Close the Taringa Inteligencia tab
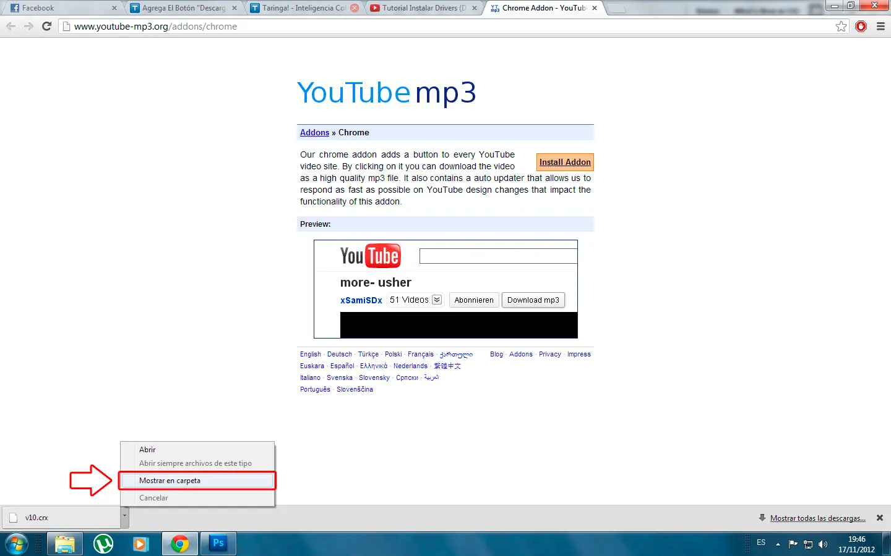This screenshot has width=891, height=556. (355, 8)
